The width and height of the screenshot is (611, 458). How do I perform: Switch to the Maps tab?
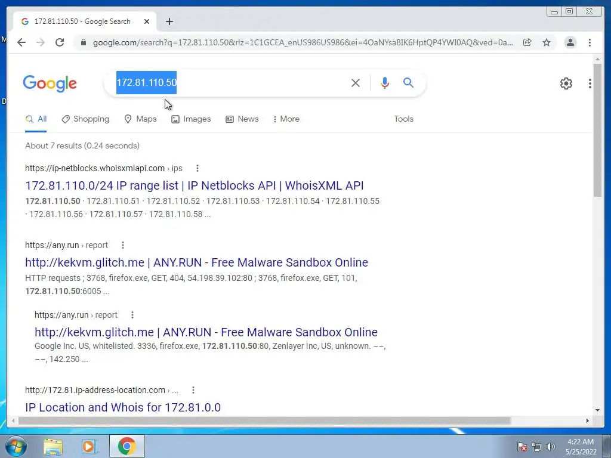coord(140,119)
